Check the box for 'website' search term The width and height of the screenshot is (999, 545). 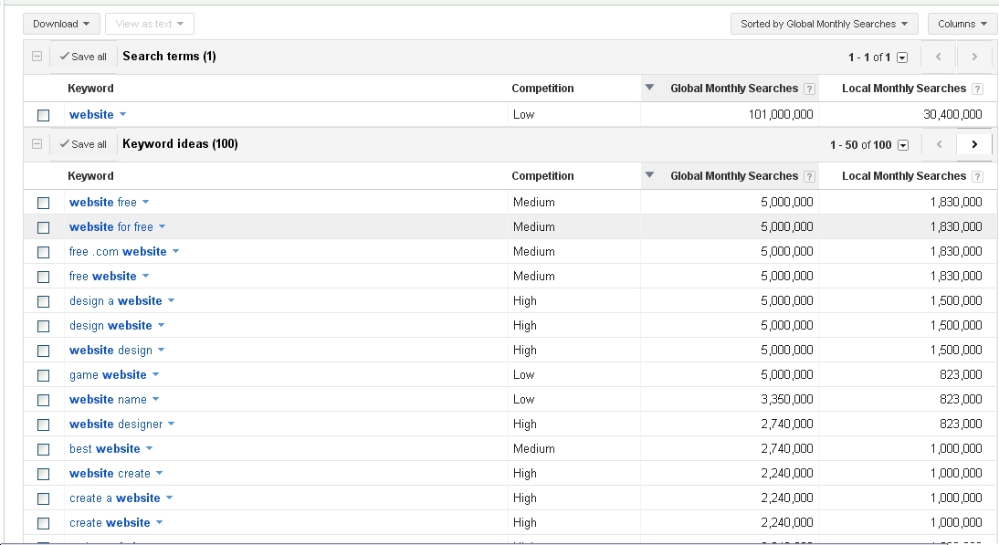pos(43,115)
